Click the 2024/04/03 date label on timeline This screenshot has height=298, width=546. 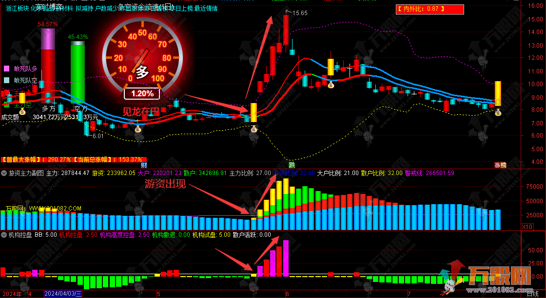click(x=63, y=294)
